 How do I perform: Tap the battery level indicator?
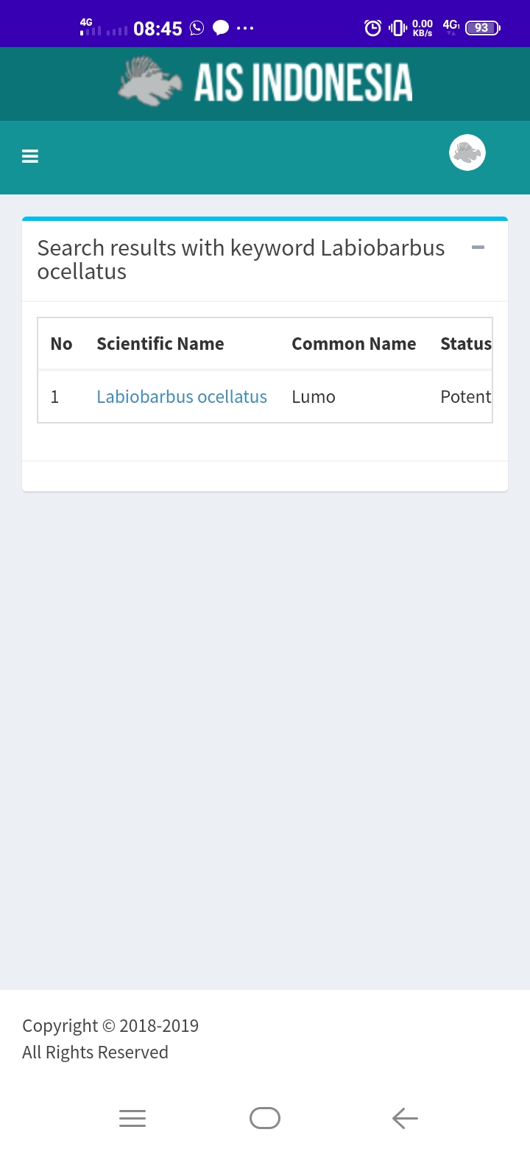(482, 28)
